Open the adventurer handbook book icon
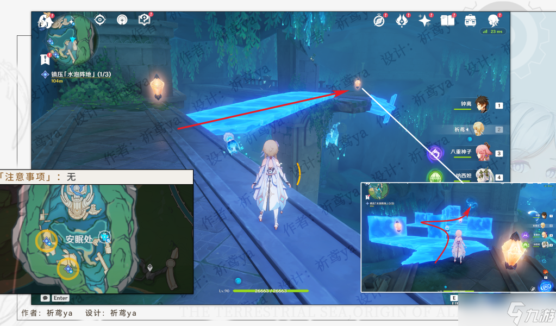Image resolution: width=556 pixels, height=326 pixels. pyautogui.click(x=447, y=21)
